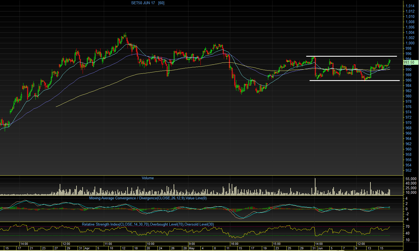Viewport: 419px width, 251px height.
Task: Select the 10:00 time axis label
Action: 150,244
